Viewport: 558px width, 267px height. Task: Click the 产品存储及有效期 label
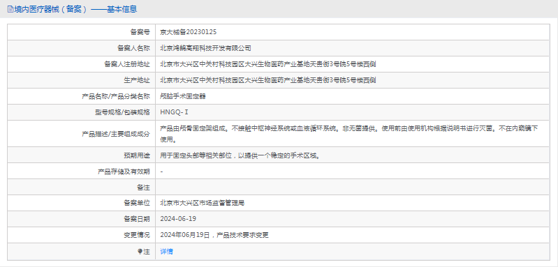click(124, 171)
